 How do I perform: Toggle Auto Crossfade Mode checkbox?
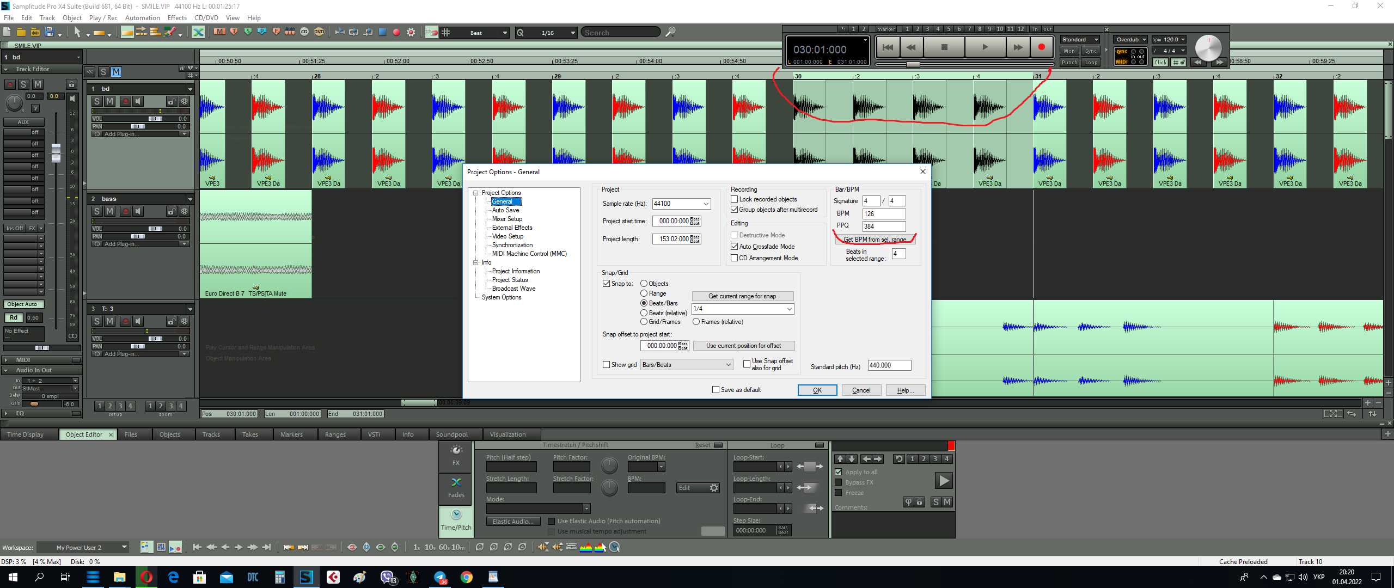coord(734,247)
